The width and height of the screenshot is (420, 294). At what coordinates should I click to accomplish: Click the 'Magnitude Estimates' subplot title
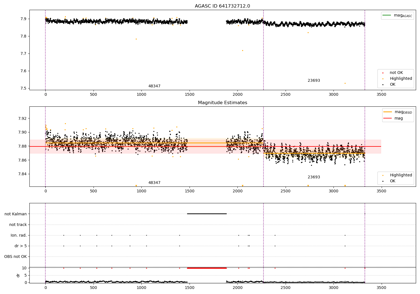222,103
